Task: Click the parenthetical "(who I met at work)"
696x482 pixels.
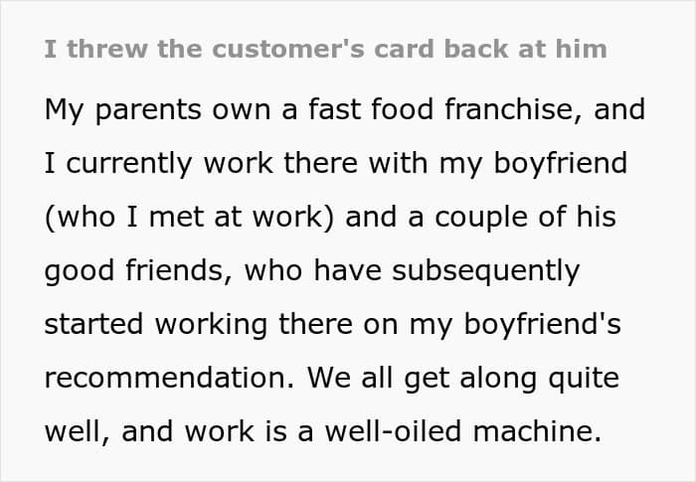Action: [189, 218]
